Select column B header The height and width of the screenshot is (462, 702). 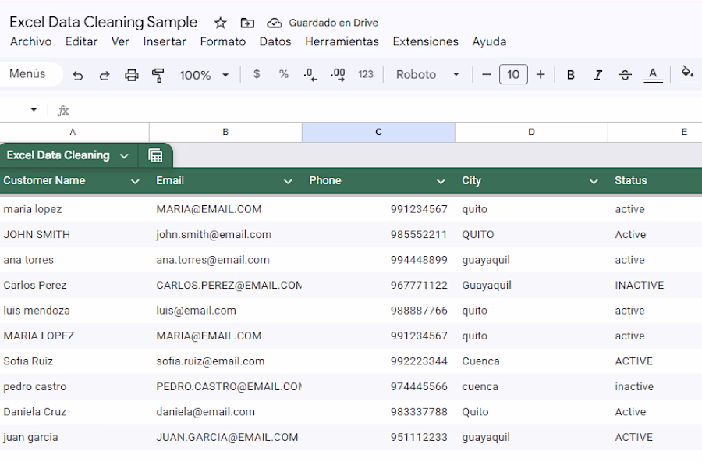[225, 132]
